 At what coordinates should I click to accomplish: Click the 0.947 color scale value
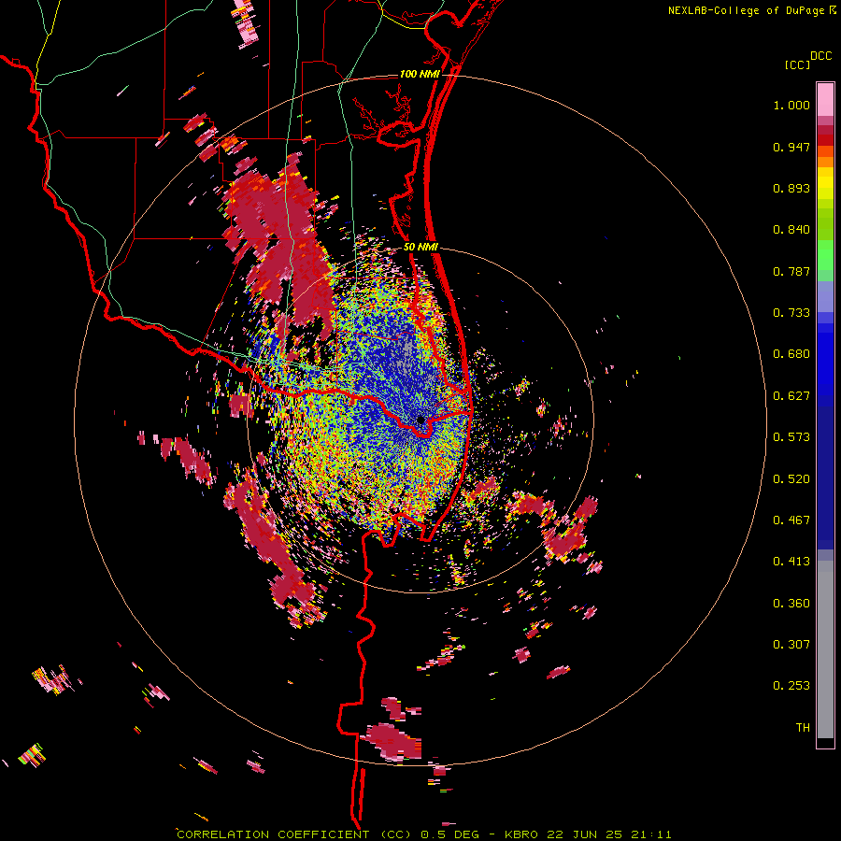pyautogui.click(x=791, y=147)
